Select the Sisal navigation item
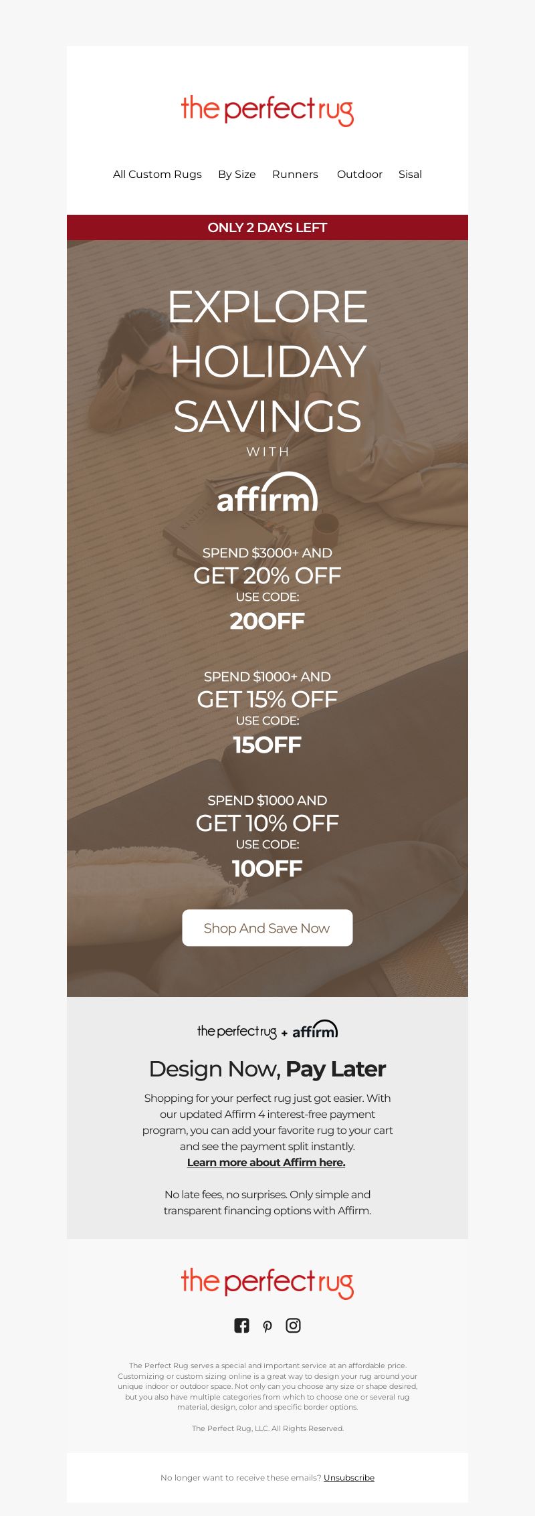Screen dimensions: 535x1516 pyautogui.click(x=410, y=174)
